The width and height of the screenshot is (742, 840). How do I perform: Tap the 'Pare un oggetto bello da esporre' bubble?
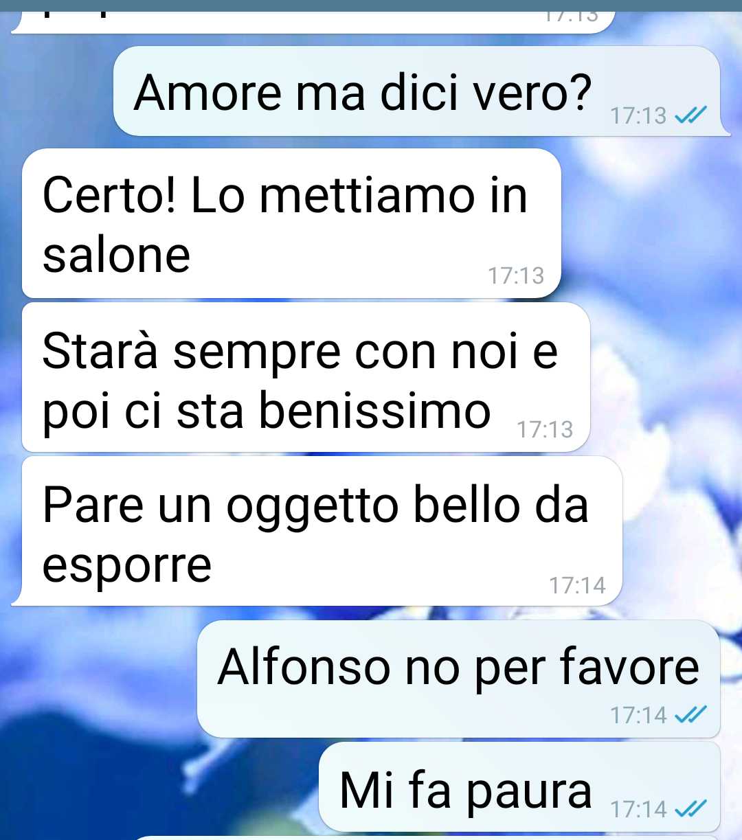pos(322,531)
